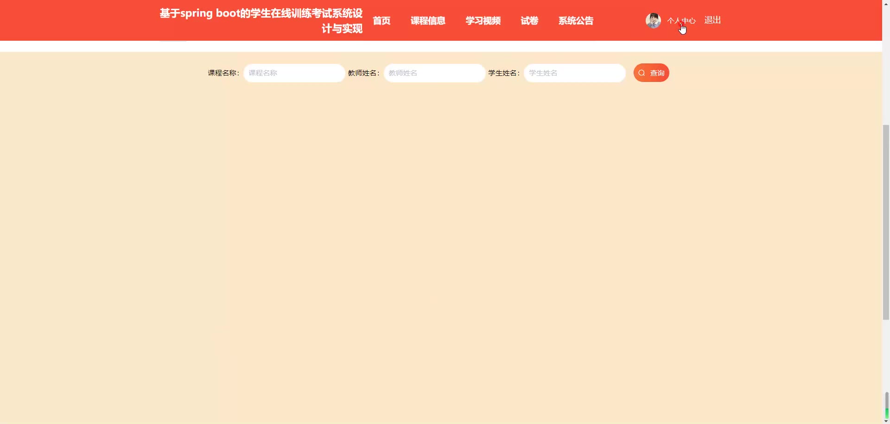Click the page vertical scrollbar thumb

[886, 222]
